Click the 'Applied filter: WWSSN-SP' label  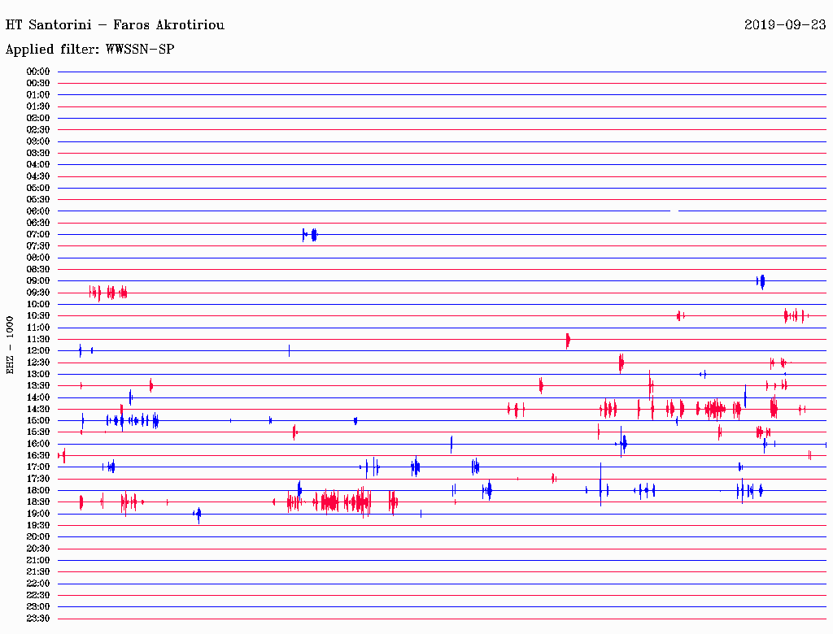pyautogui.click(x=89, y=50)
